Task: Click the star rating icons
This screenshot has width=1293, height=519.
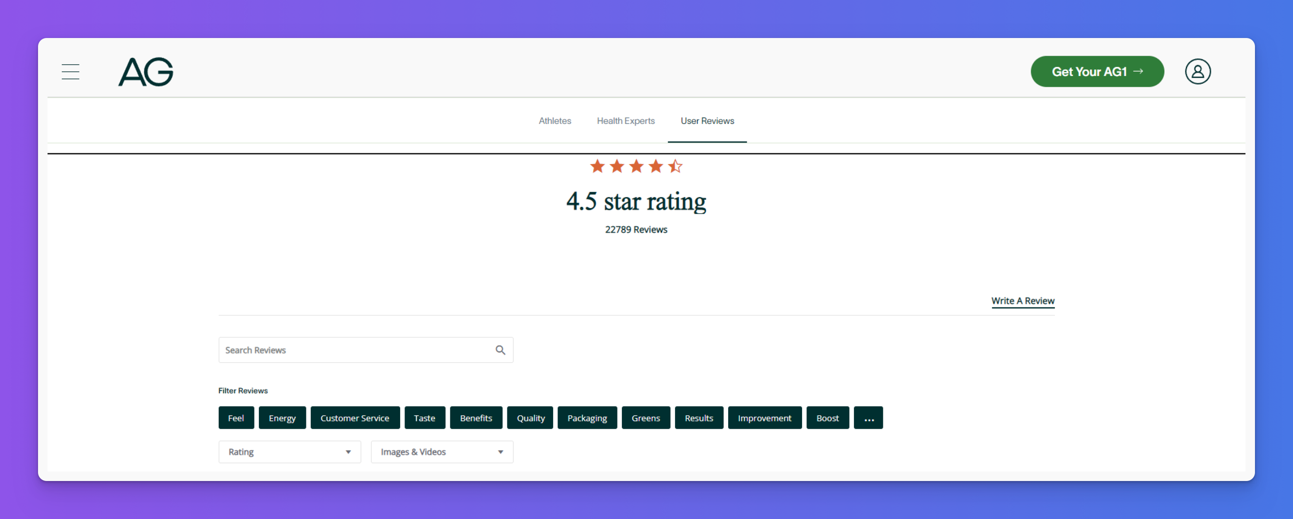Action: pyautogui.click(x=636, y=166)
